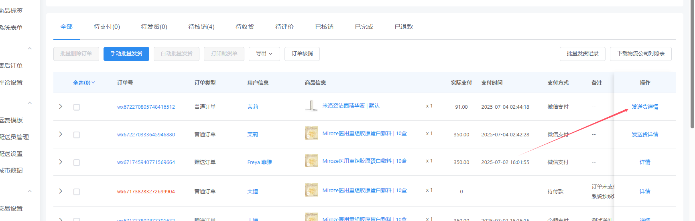
Task: Open 评论设置 in the sidebar
Action: coord(11,83)
